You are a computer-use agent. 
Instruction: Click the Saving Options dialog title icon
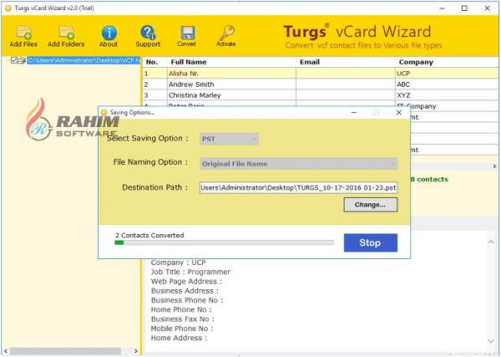click(x=104, y=113)
